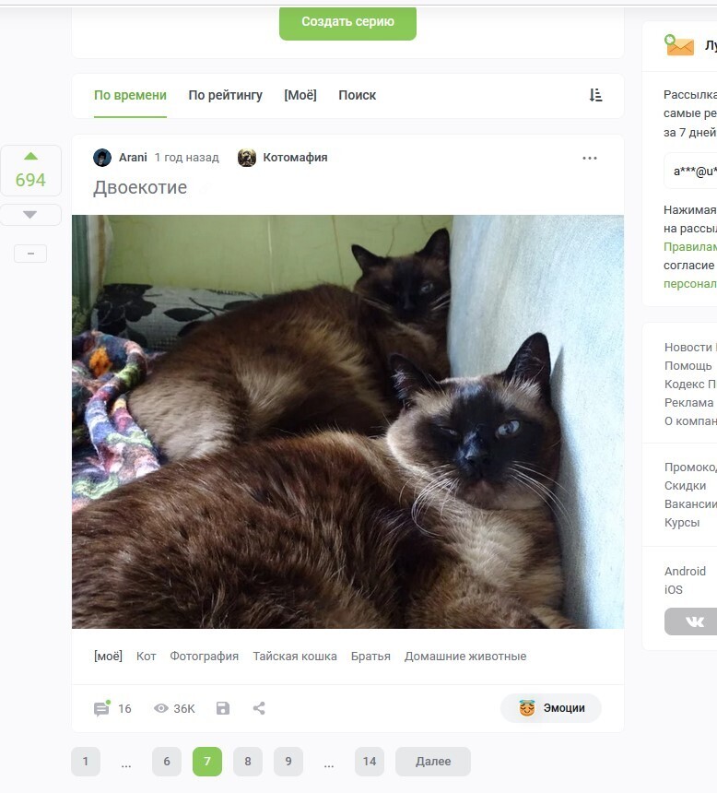Screen dimensions: 717x793
Task: Open the Тайская кошка tag
Action: tap(295, 656)
